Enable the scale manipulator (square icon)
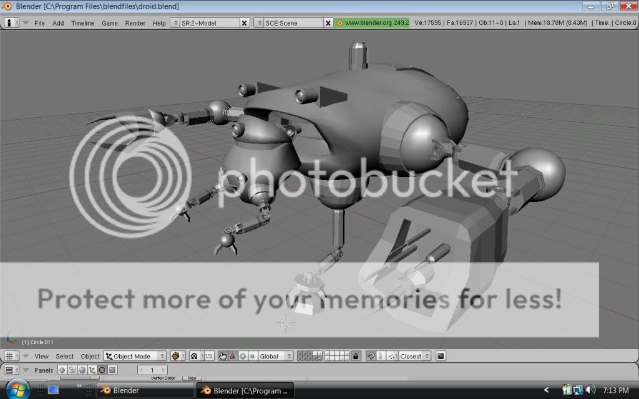Viewport: 639px width, 399px height. tap(251, 355)
